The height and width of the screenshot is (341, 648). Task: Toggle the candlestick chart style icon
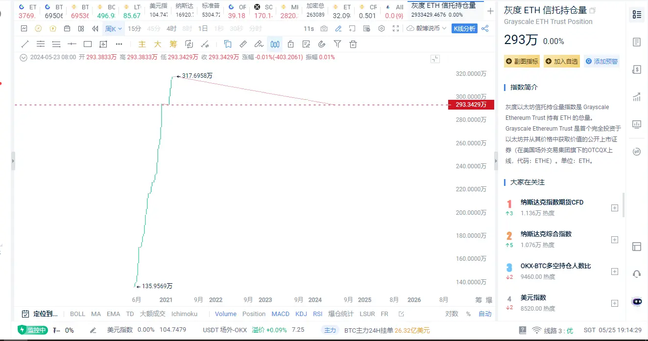(275, 44)
